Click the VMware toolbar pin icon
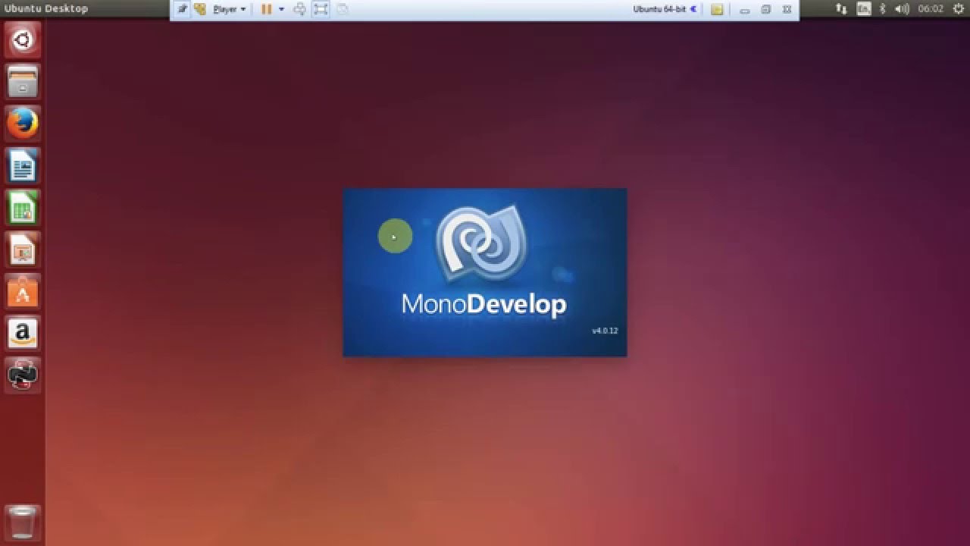 click(182, 9)
